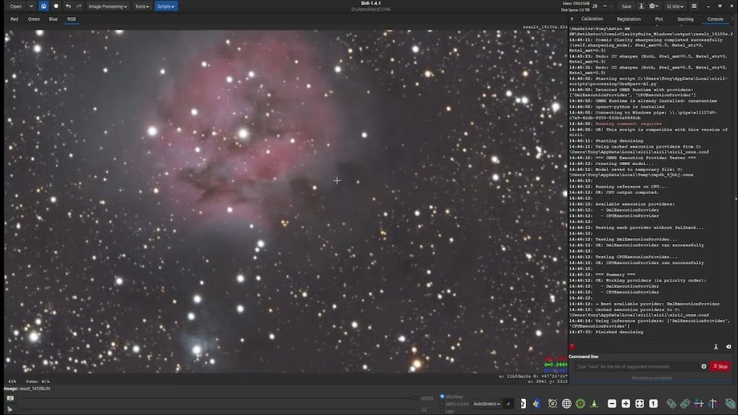The height and width of the screenshot is (415, 738).
Task: Click the home directory icon
Action: (x=44, y=6)
